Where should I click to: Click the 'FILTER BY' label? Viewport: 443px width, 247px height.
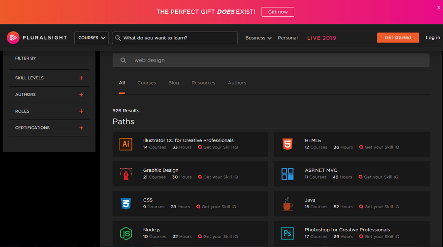click(x=26, y=58)
